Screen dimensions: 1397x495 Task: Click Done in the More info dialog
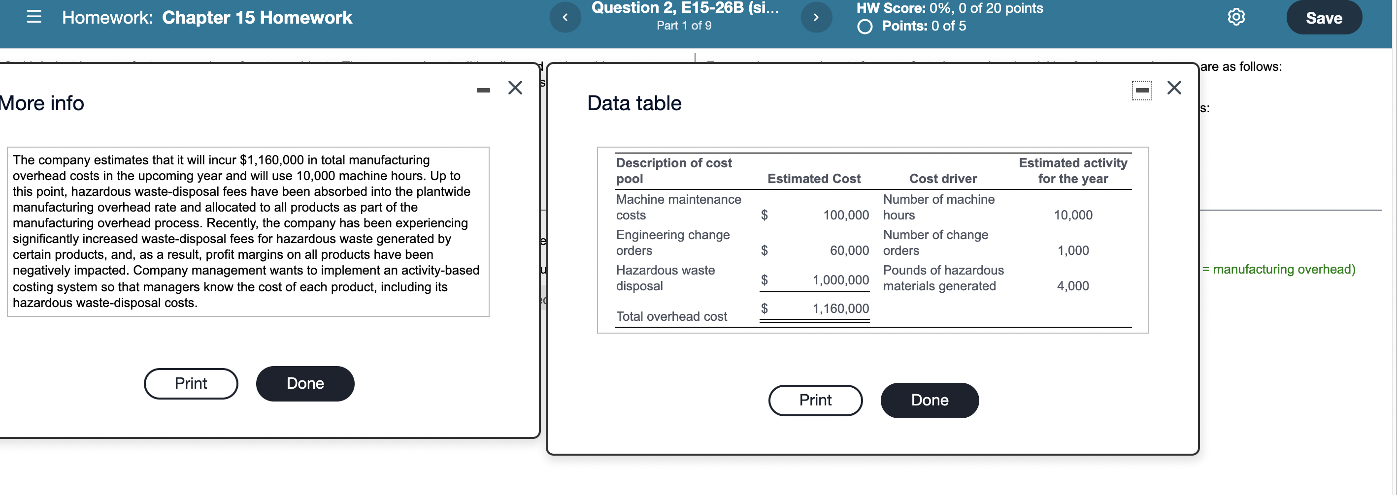305,383
